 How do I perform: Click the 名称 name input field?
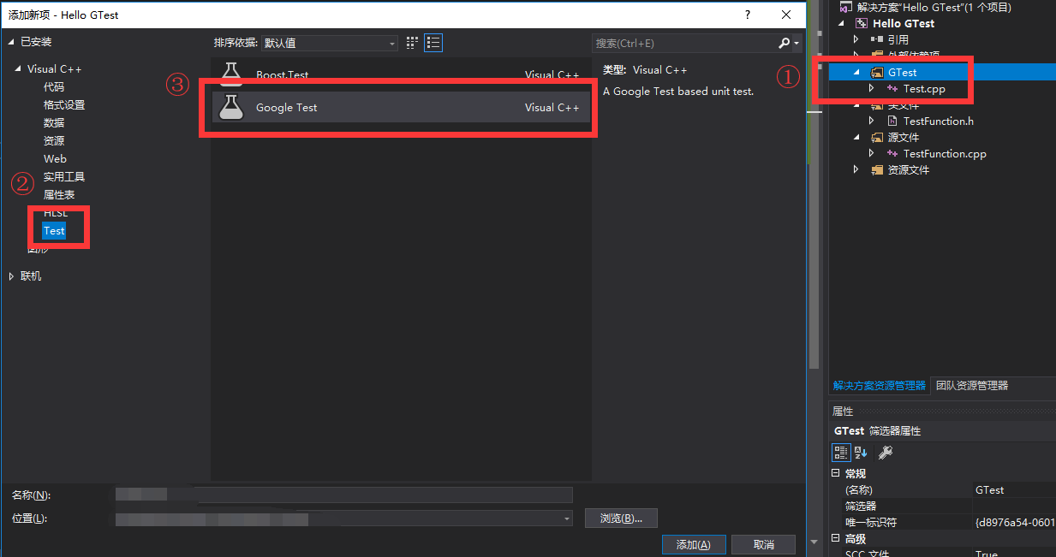343,495
